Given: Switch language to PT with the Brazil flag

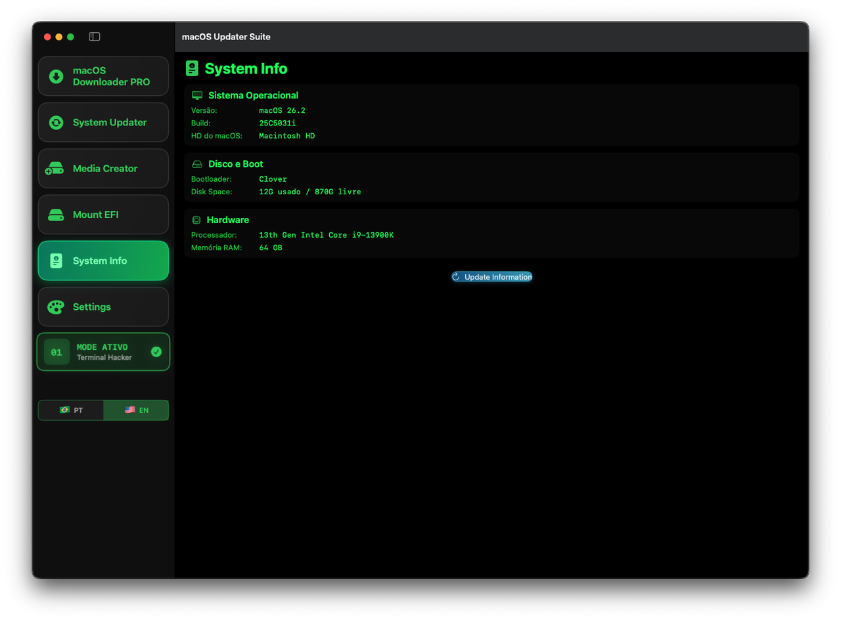Looking at the screenshot, I should (71, 410).
